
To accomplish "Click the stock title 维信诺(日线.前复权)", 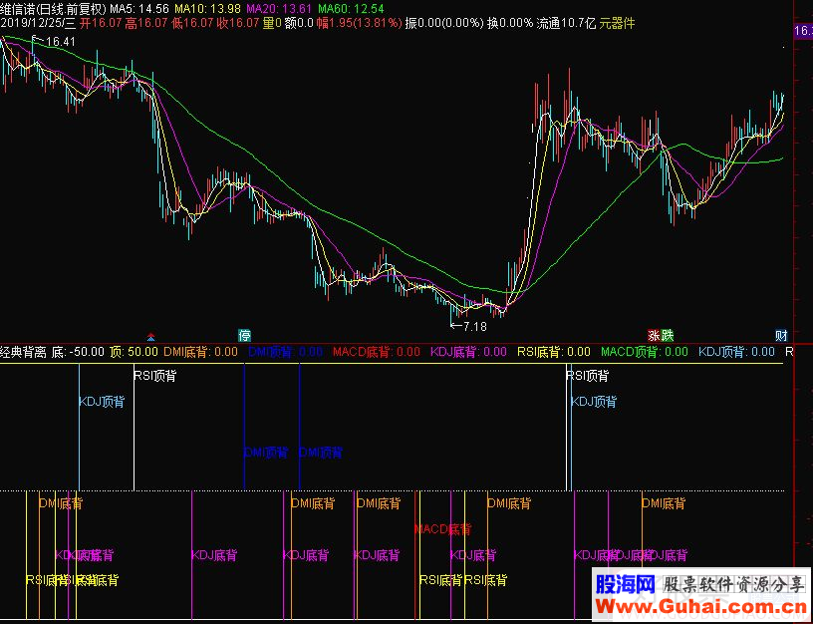I will click(53, 9).
